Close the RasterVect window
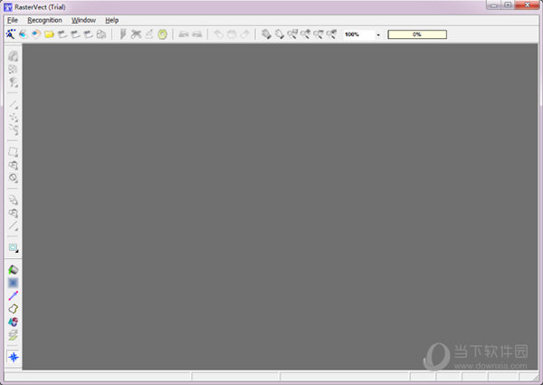Image resolution: width=543 pixels, height=385 pixels. click(527, 5)
